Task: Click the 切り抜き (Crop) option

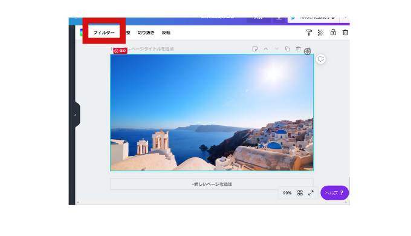Action: point(146,33)
